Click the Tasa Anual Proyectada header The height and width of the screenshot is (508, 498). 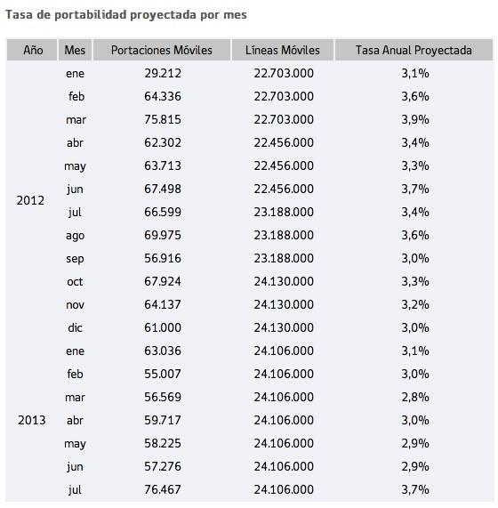(414, 50)
